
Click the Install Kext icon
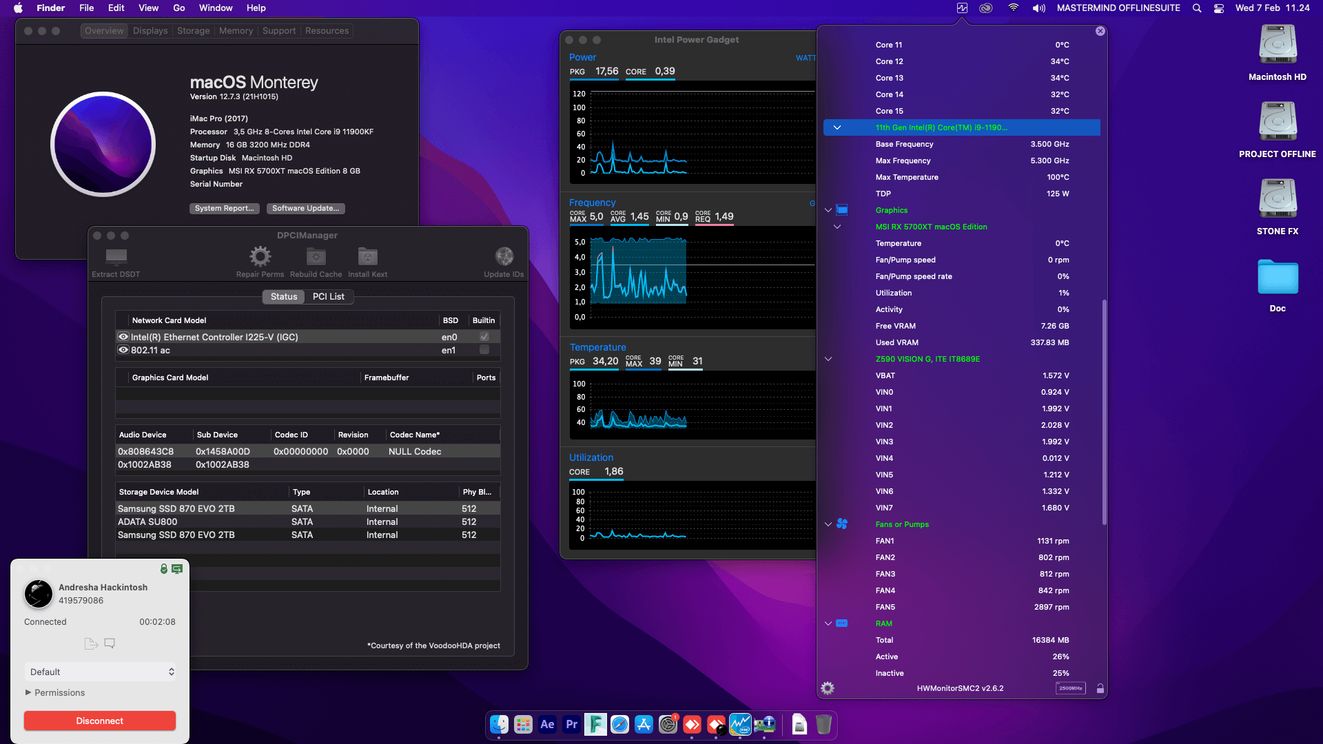(x=367, y=256)
